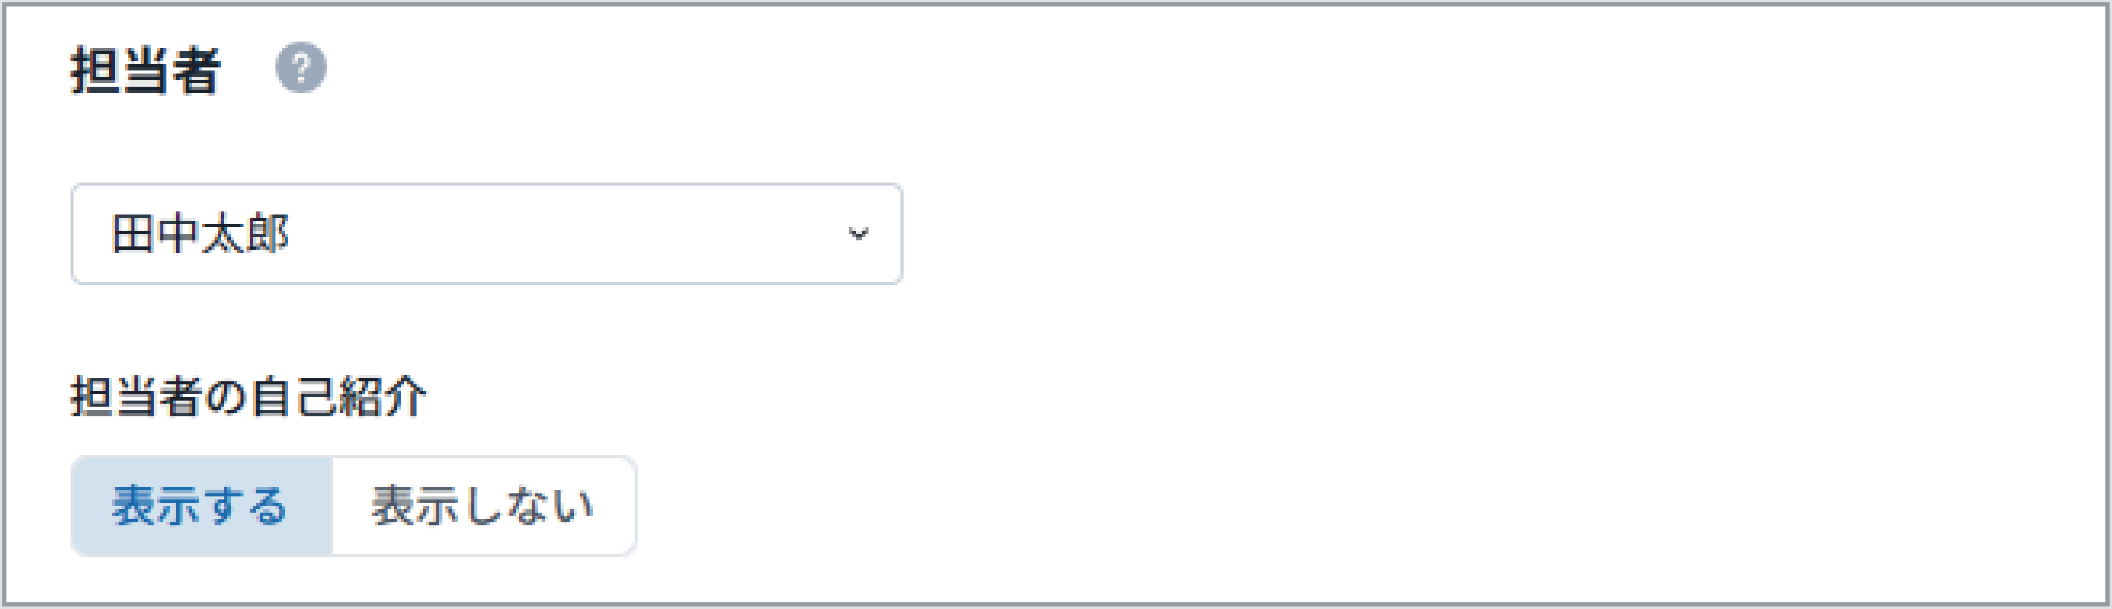Click the 担当者 section heading

(x=145, y=70)
